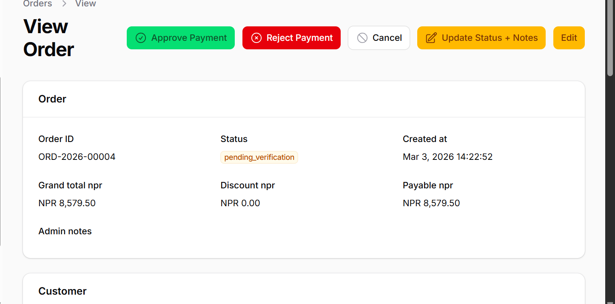Screen dimensions: 615x304
Task: Open the Orders breadcrumb link
Action: point(37,4)
